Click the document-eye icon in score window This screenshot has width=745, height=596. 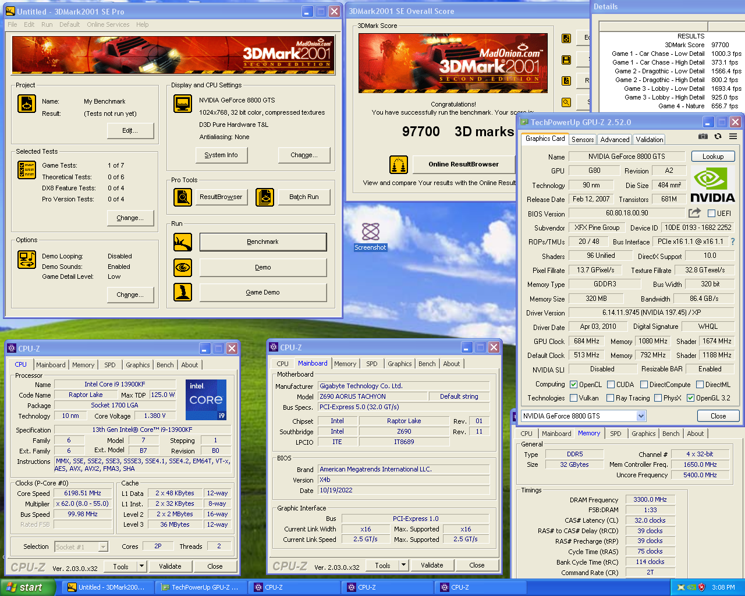566,38
